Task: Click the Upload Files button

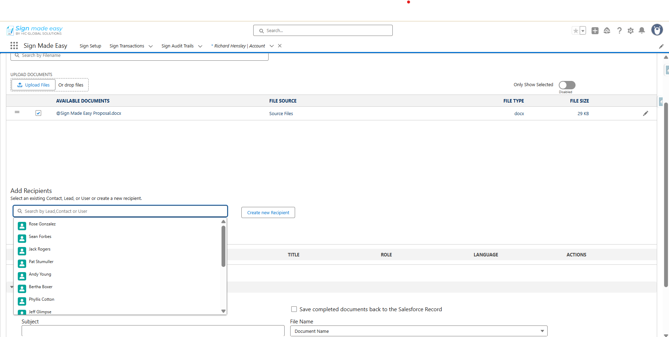Action: click(33, 85)
